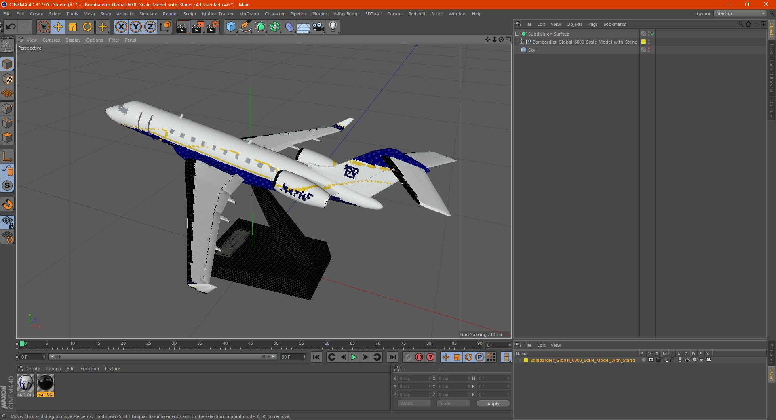776x420 pixels.
Task: Activate the Move tool in top toolbar
Action: coord(58,27)
